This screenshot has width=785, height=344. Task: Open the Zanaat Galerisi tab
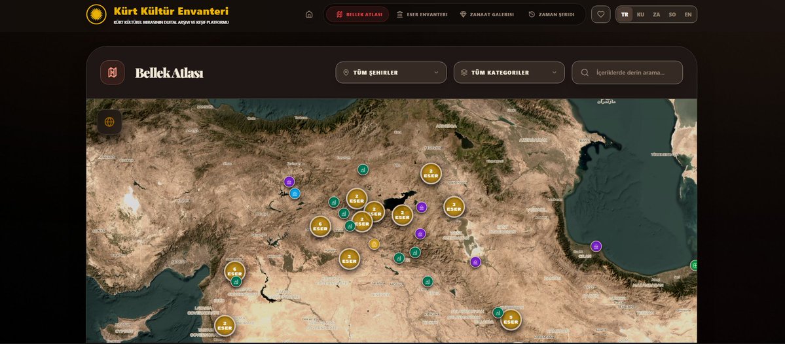click(x=487, y=14)
